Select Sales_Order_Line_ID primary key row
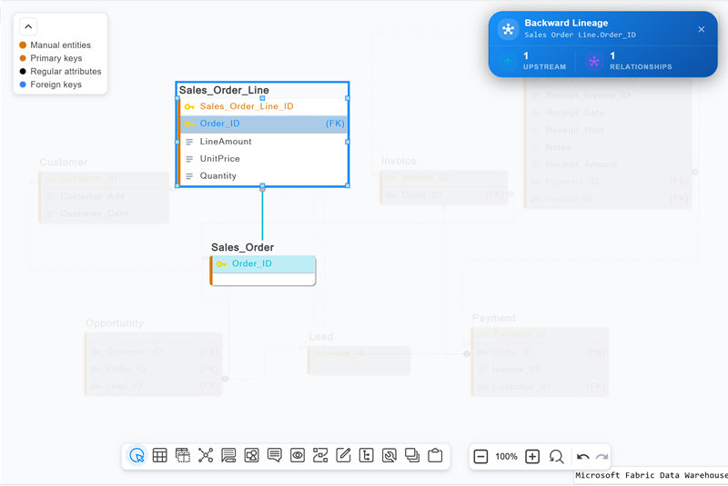Screen dimensions: 728x486 click(263, 106)
